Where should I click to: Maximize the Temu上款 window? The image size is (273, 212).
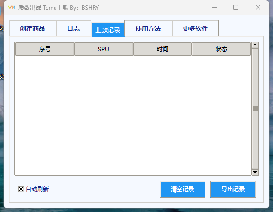(236, 7)
